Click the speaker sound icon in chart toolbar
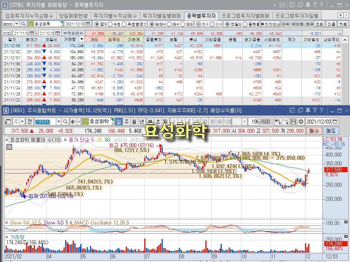 [x=73, y=122]
